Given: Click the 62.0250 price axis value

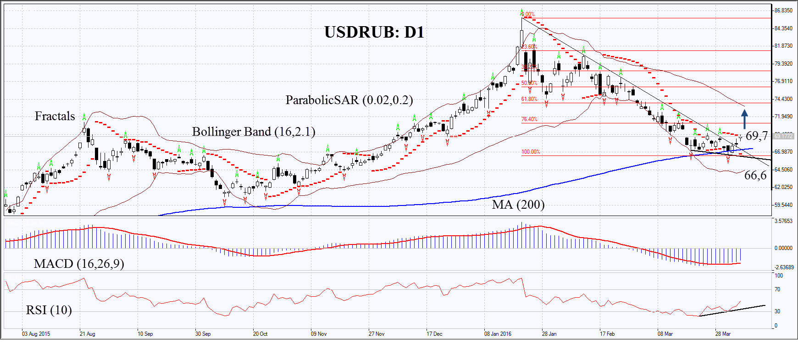Looking at the screenshot, I should click(x=783, y=187).
